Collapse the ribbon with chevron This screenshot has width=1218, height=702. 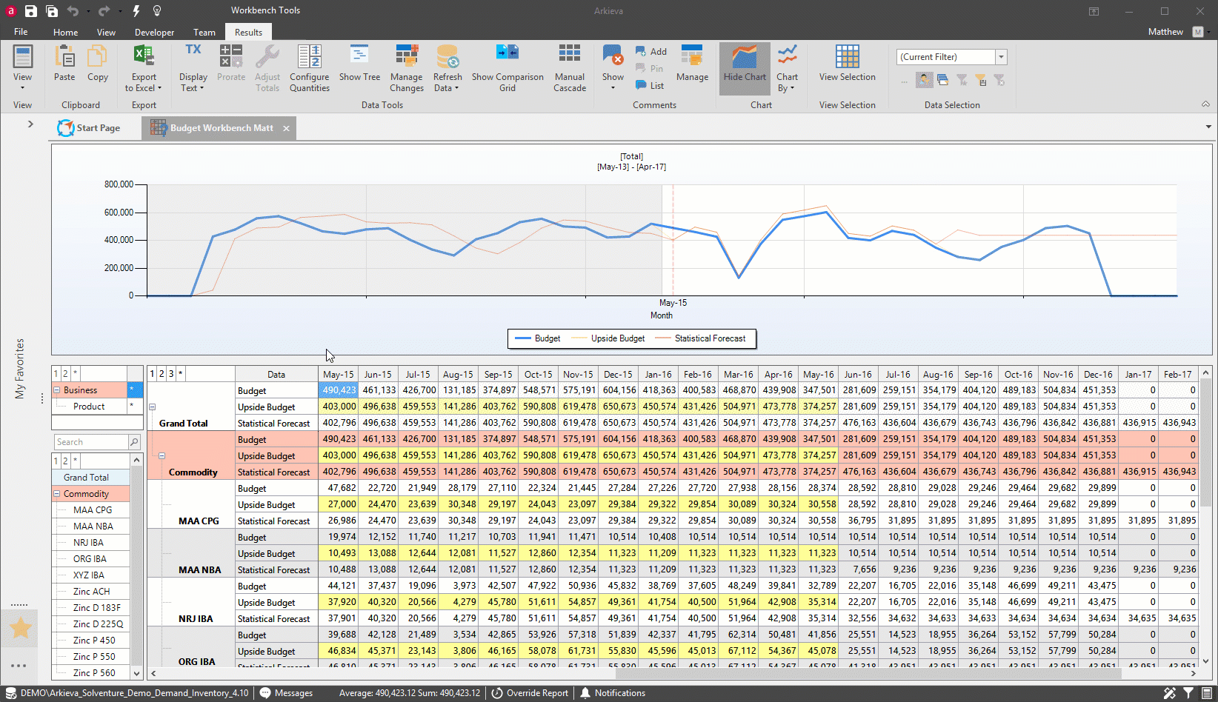[1205, 105]
